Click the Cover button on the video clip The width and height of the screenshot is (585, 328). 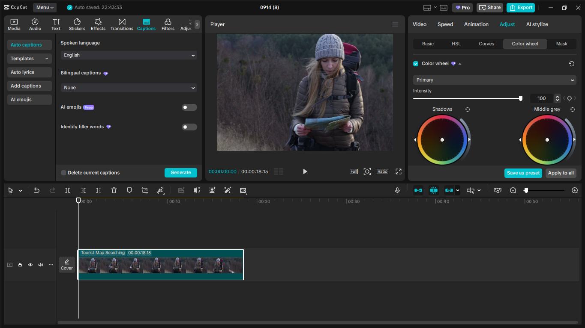pos(66,264)
